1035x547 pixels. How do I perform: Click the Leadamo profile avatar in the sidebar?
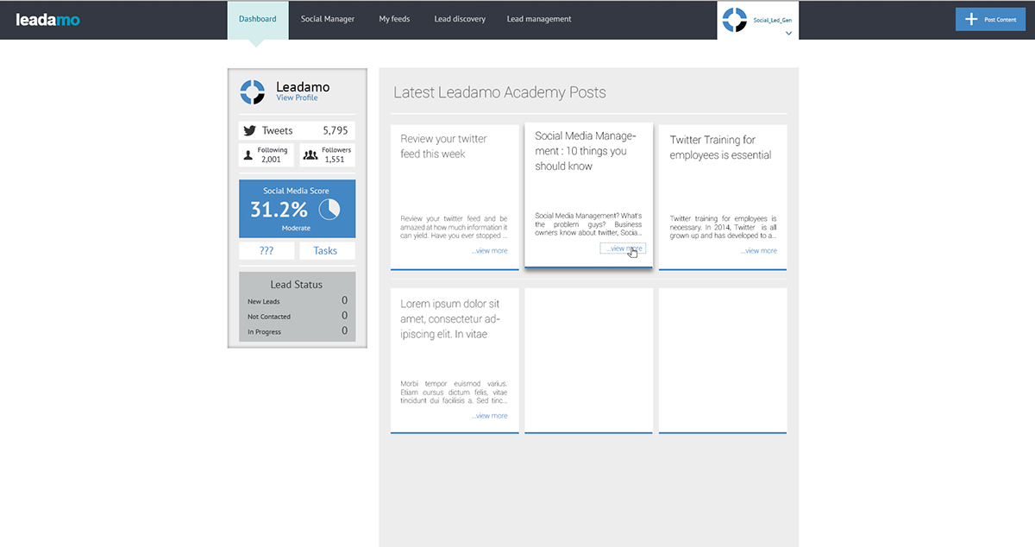252,91
